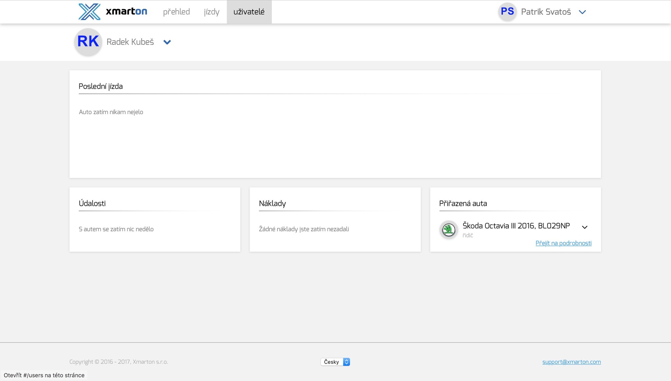The height and width of the screenshot is (381, 671).
Task: Expand the Patrik Svatoš account menu chevron
Action: (x=582, y=12)
